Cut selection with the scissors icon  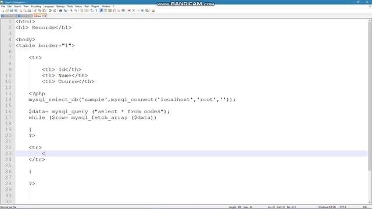[35, 10]
